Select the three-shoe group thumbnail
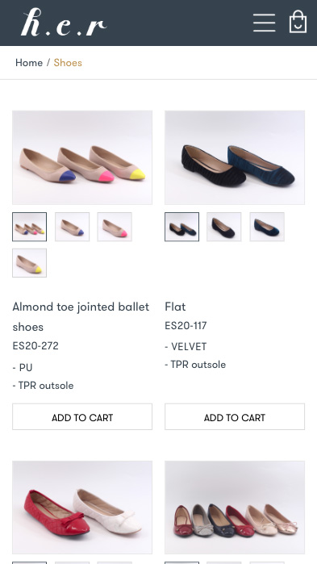Viewport: 317px width, 564px height. tap(30, 227)
